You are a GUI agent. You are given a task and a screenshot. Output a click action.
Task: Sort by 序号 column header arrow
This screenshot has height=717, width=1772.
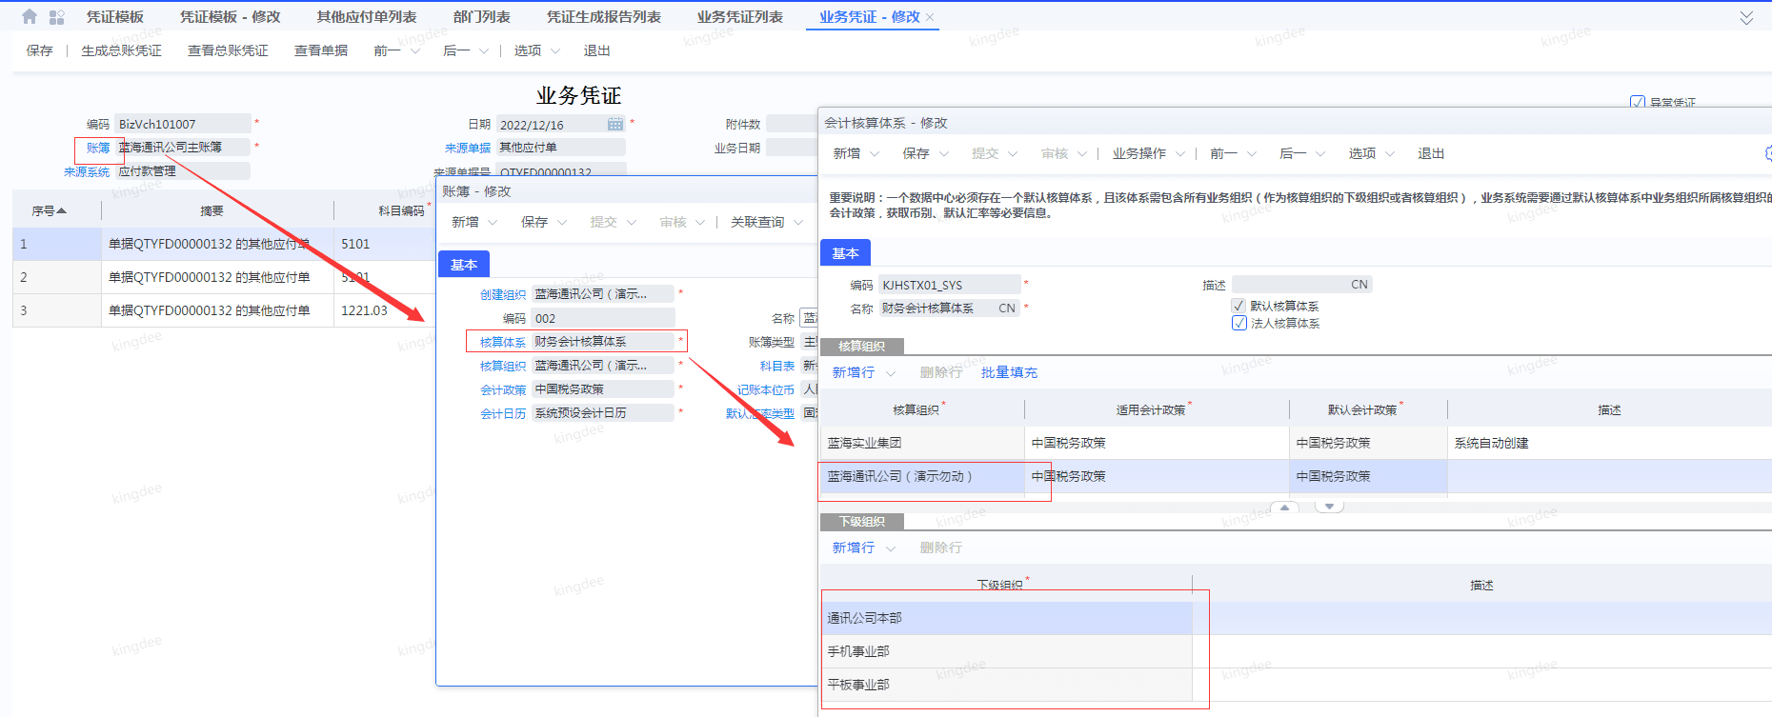(x=62, y=210)
